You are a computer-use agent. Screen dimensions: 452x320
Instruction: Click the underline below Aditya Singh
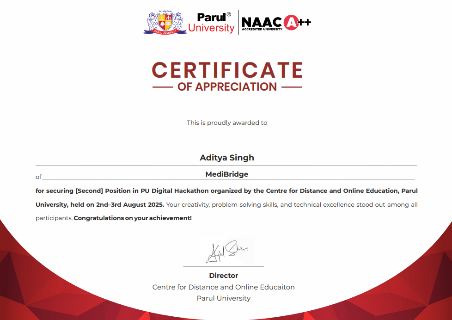(x=227, y=165)
